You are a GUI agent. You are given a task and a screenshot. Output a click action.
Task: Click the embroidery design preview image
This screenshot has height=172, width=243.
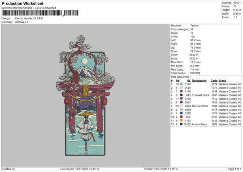click(85, 96)
